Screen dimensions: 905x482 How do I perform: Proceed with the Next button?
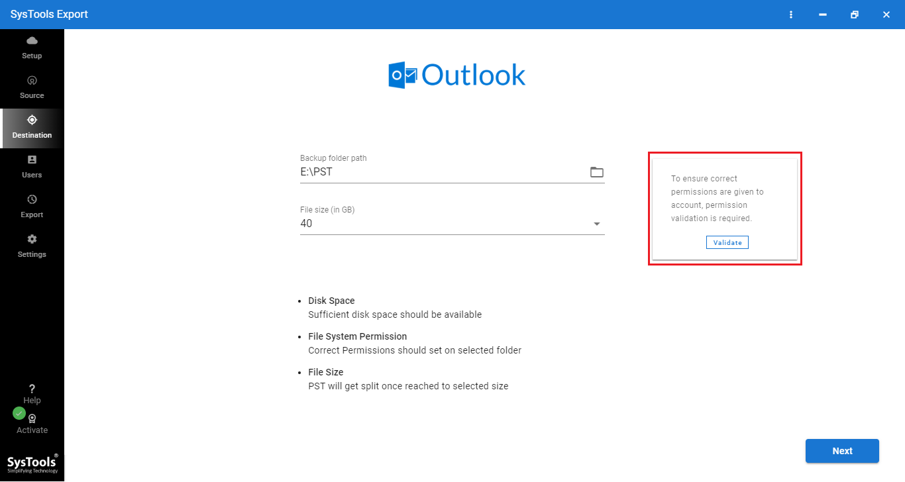(x=842, y=451)
